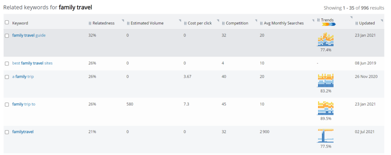Click the sort icon beside Cost per click
This screenshot has width=391, height=155.
coord(185,23)
